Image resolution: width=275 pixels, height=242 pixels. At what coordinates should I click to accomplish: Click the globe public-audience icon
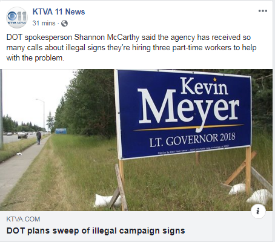coord(64,24)
